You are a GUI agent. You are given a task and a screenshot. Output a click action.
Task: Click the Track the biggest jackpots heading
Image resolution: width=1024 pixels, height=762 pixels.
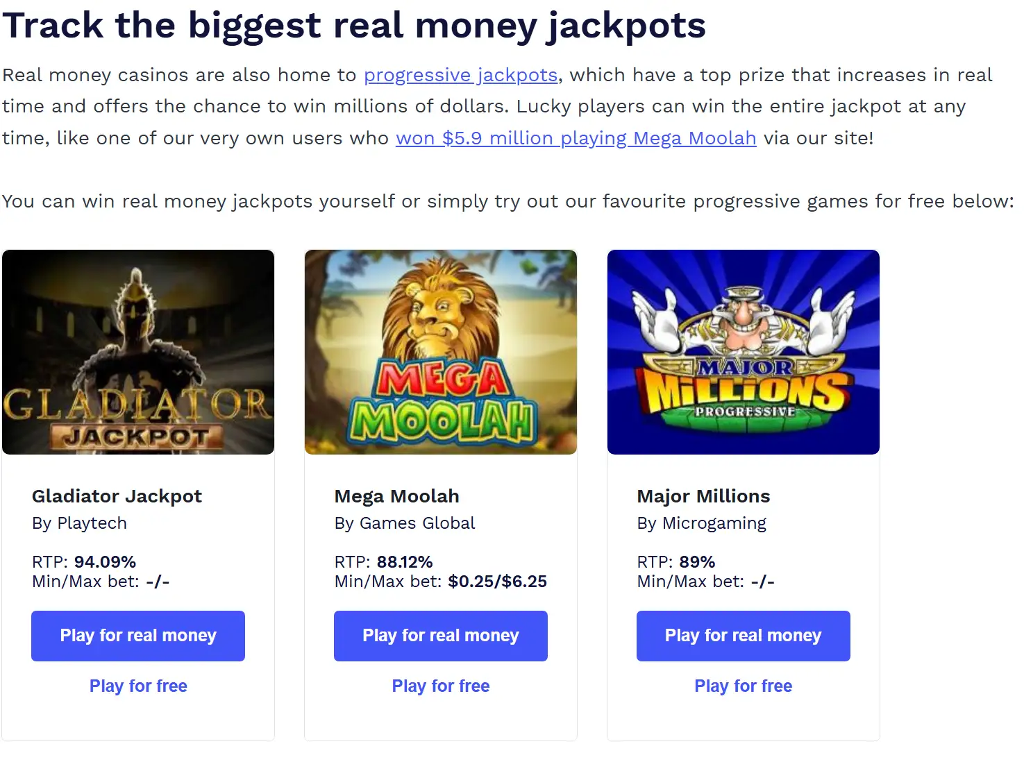pyautogui.click(x=354, y=25)
